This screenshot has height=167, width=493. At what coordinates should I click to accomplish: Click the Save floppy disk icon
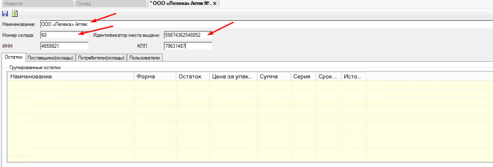pyautogui.click(x=5, y=13)
